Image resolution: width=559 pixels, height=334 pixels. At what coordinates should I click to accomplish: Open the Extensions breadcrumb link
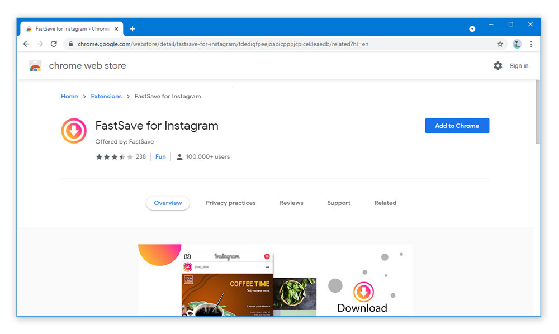tap(106, 96)
